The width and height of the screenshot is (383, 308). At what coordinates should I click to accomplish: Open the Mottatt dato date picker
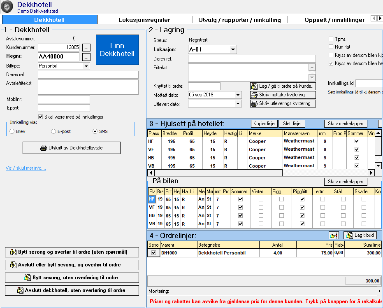(x=238, y=95)
